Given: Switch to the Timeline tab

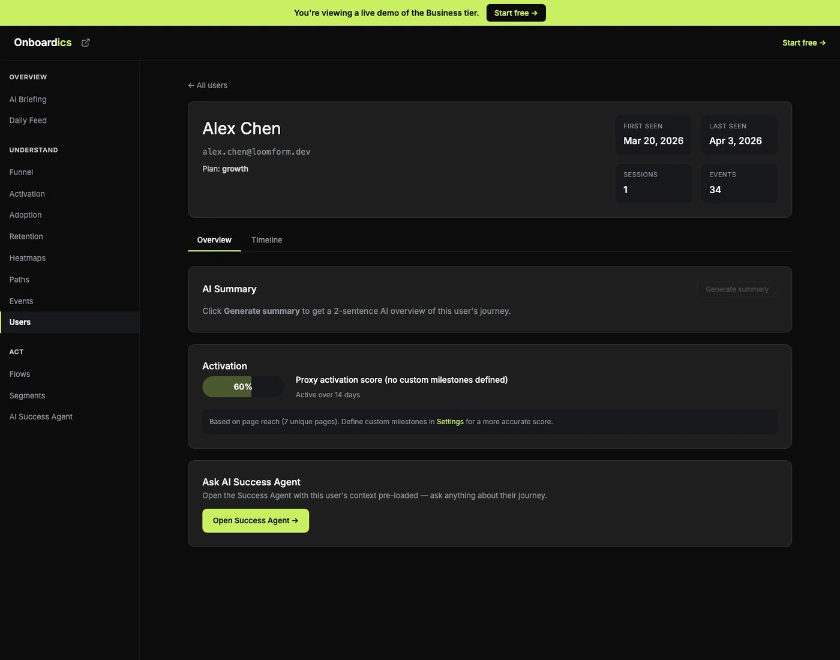Looking at the screenshot, I should point(266,240).
